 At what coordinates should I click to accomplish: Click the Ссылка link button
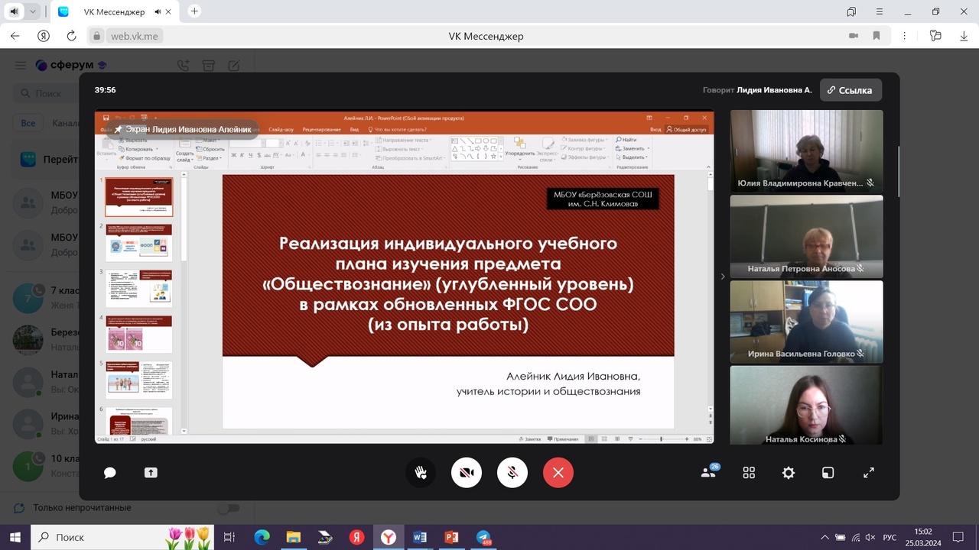click(x=851, y=90)
